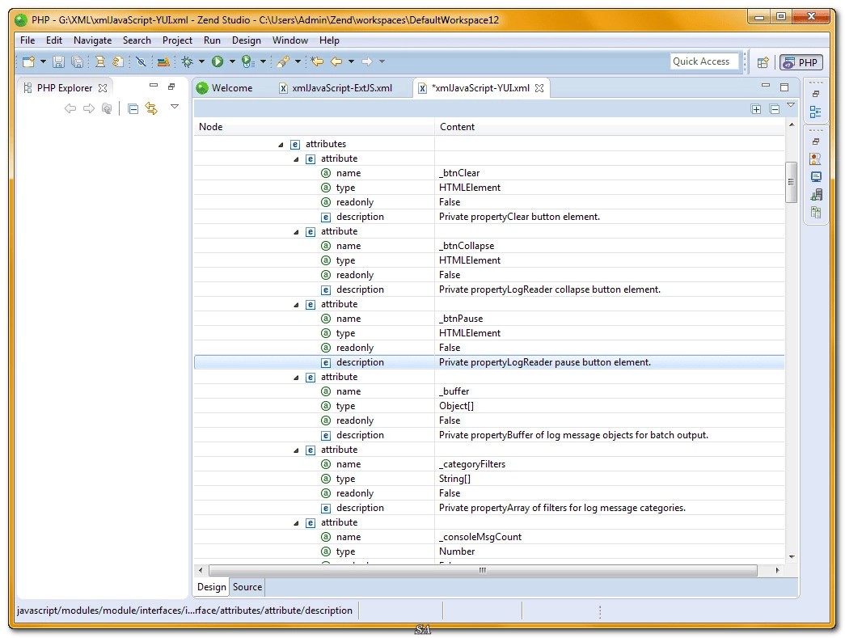Open the XML editor view menu triangle

click(791, 105)
